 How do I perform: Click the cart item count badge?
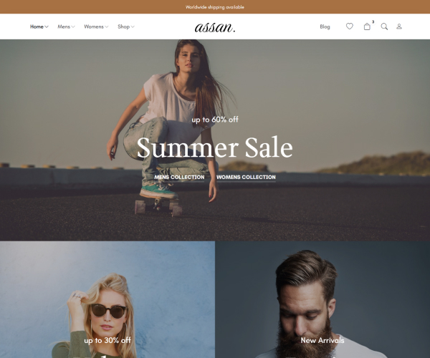(373, 22)
